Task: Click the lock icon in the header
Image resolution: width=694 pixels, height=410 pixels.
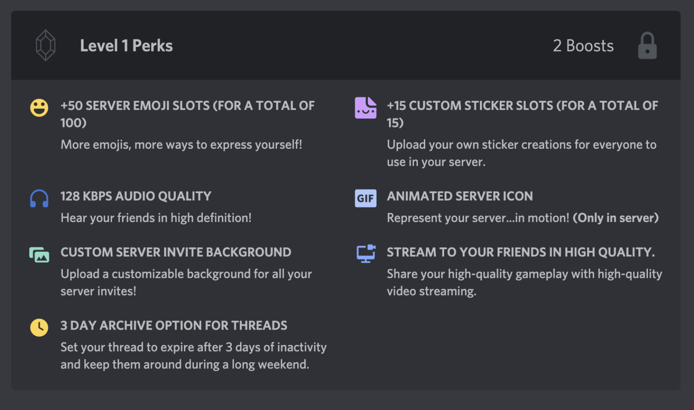Action: click(x=647, y=45)
